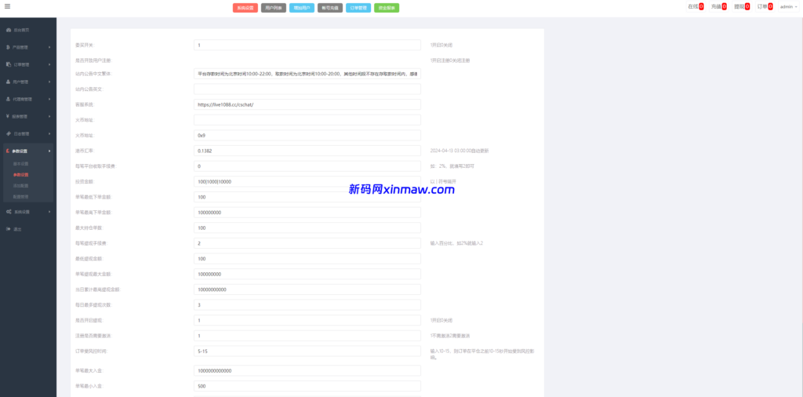This screenshot has width=803, height=397.
Task: Click the 产品管理 sidebar icon
Action: (8, 47)
